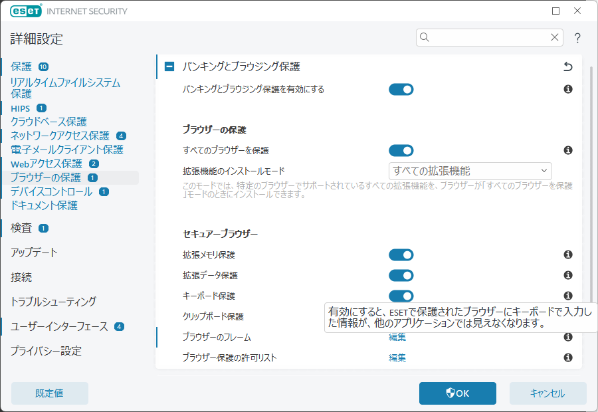This screenshot has width=598, height=412.
Task: Collapse バンキングとブラウジング保護 section
Action: coord(169,66)
